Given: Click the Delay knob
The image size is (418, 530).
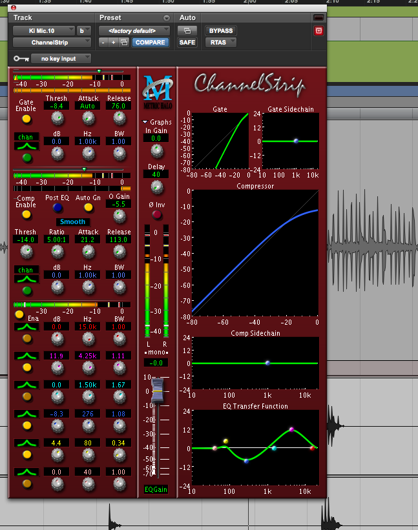Looking at the screenshot, I should coord(156,187).
